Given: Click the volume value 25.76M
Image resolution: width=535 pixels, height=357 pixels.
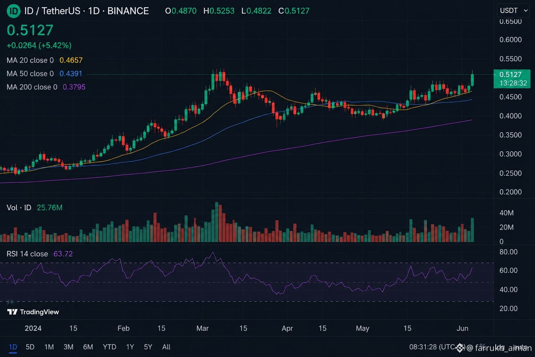Looking at the screenshot, I should (50, 208).
